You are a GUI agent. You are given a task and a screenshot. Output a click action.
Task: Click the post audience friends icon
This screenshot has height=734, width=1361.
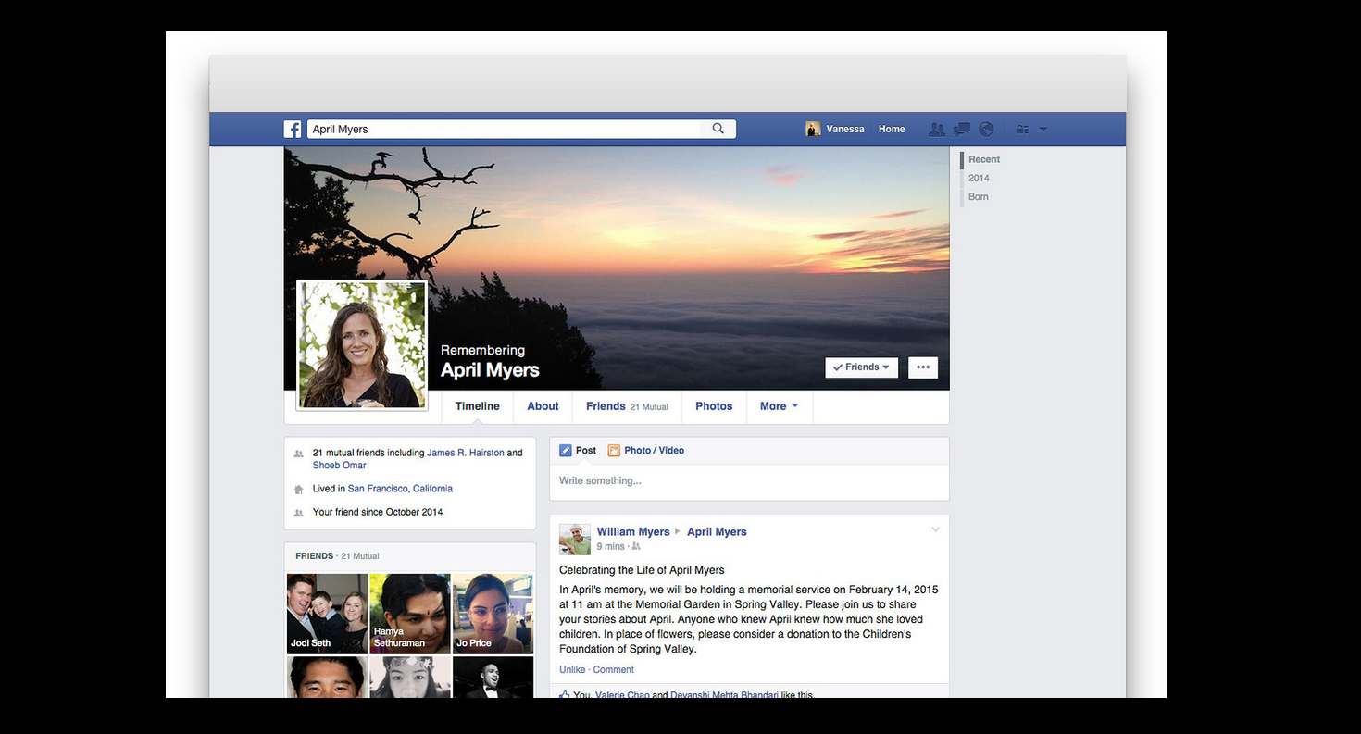636,547
